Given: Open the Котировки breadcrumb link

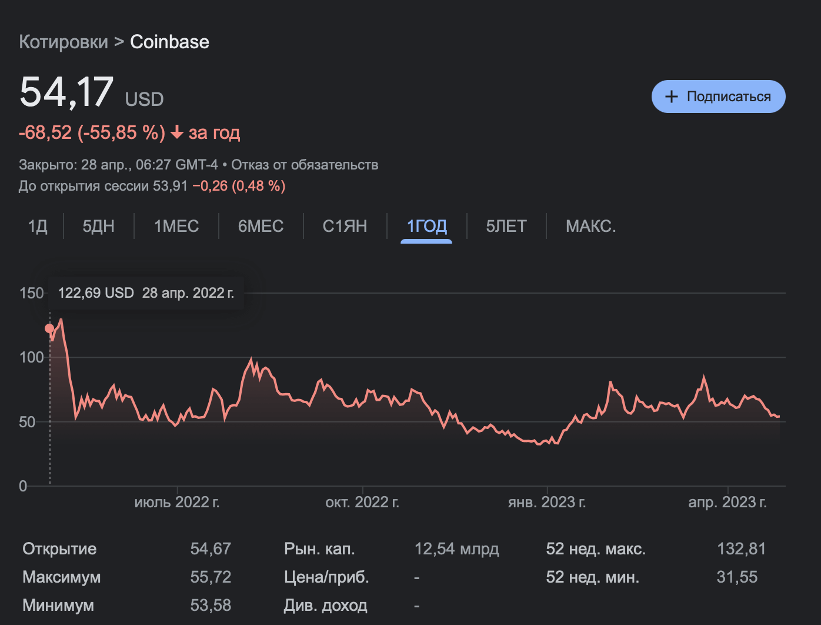Looking at the screenshot, I should tap(64, 42).
